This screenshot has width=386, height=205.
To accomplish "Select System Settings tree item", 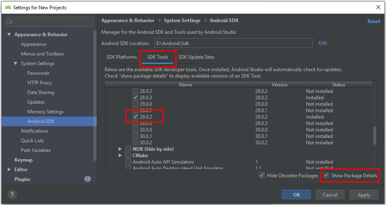I will click(x=37, y=64).
